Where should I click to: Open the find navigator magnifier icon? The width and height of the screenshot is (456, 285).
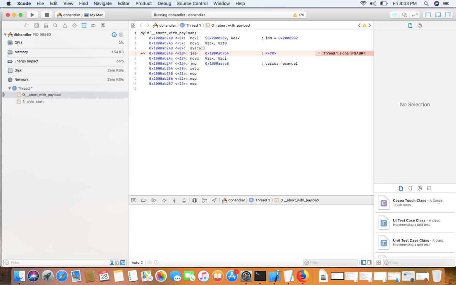coord(55,25)
